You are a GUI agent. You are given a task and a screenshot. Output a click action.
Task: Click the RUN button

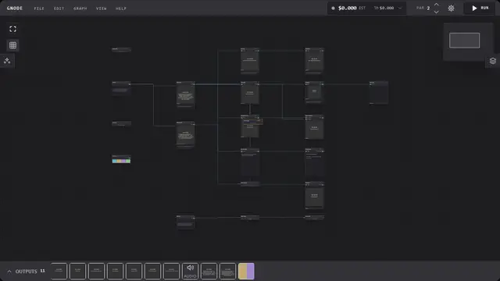[x=480, y=8]
